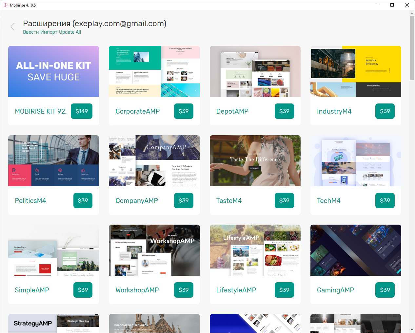Screen dimensions: 415x333
Task: Click the GamingAMP title text
Action: [336, 290]
